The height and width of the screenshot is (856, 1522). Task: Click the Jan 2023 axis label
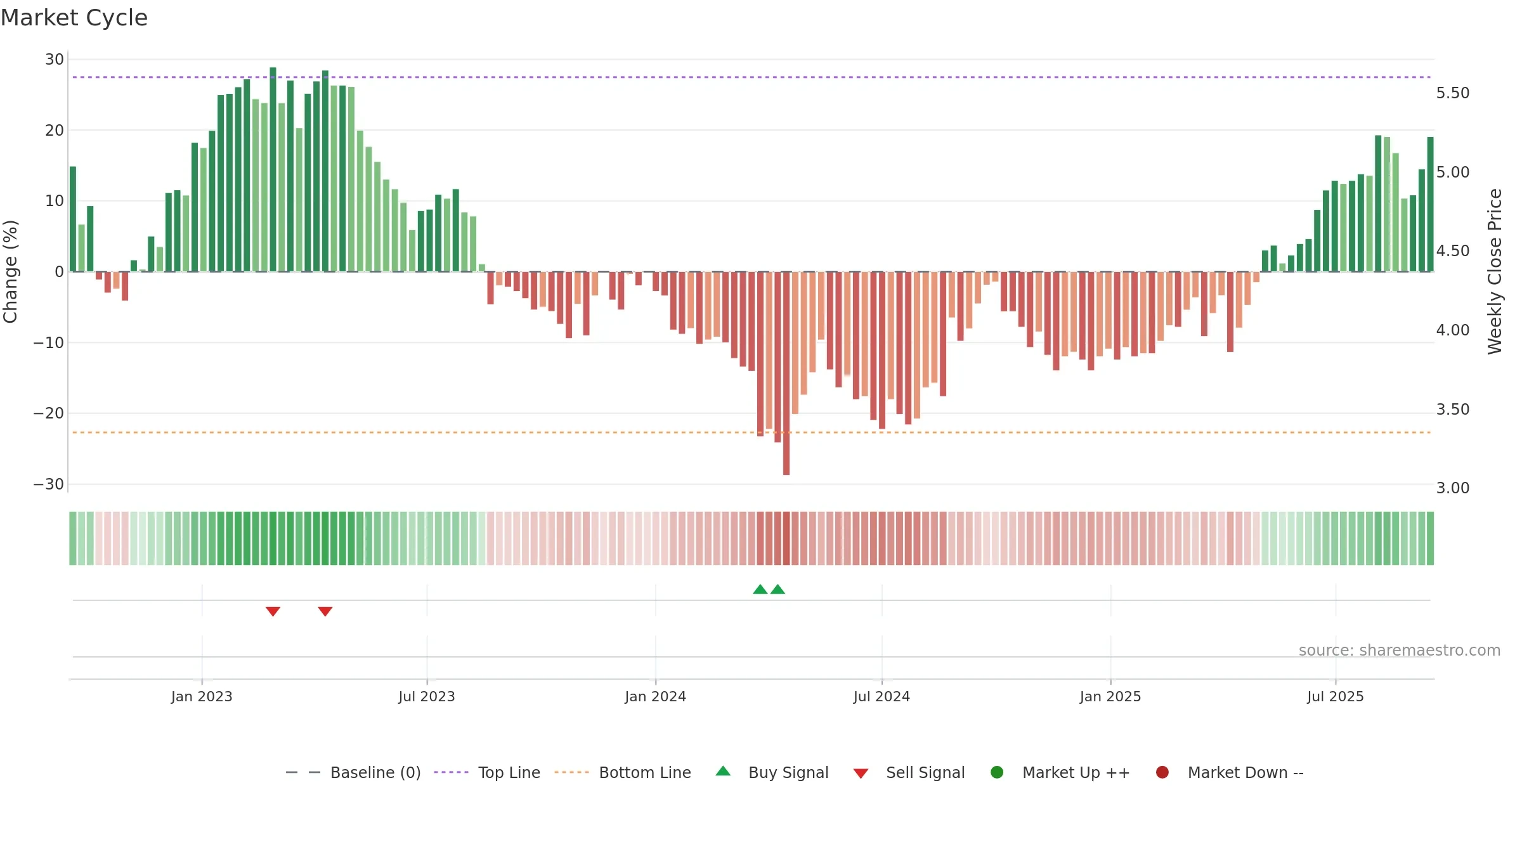pos(202,696)
